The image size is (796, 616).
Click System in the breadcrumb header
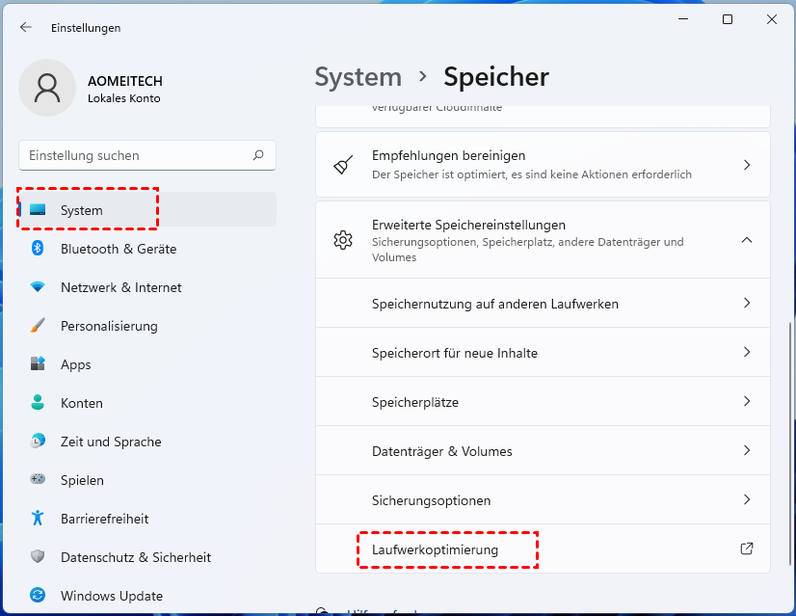point(358,77)
